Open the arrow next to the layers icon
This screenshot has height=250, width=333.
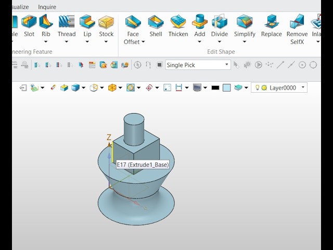246,87
